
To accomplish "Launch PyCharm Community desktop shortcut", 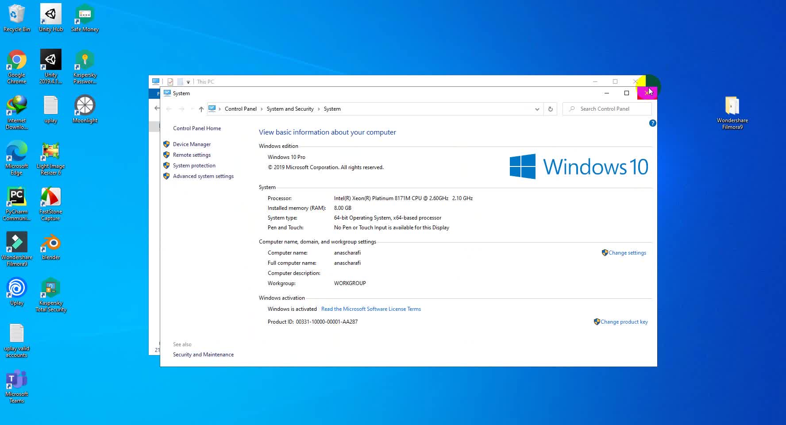I will pos(17,204).
